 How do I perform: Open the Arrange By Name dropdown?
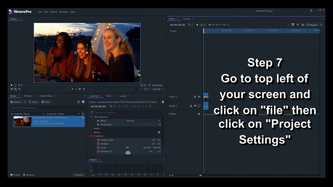(28, 114)
